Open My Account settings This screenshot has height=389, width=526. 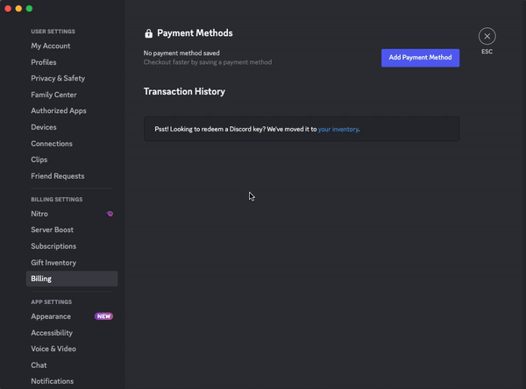(x=51, y=46)
